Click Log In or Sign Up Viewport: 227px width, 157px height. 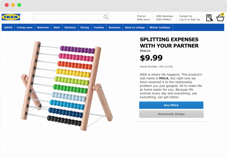pos(189,20)
